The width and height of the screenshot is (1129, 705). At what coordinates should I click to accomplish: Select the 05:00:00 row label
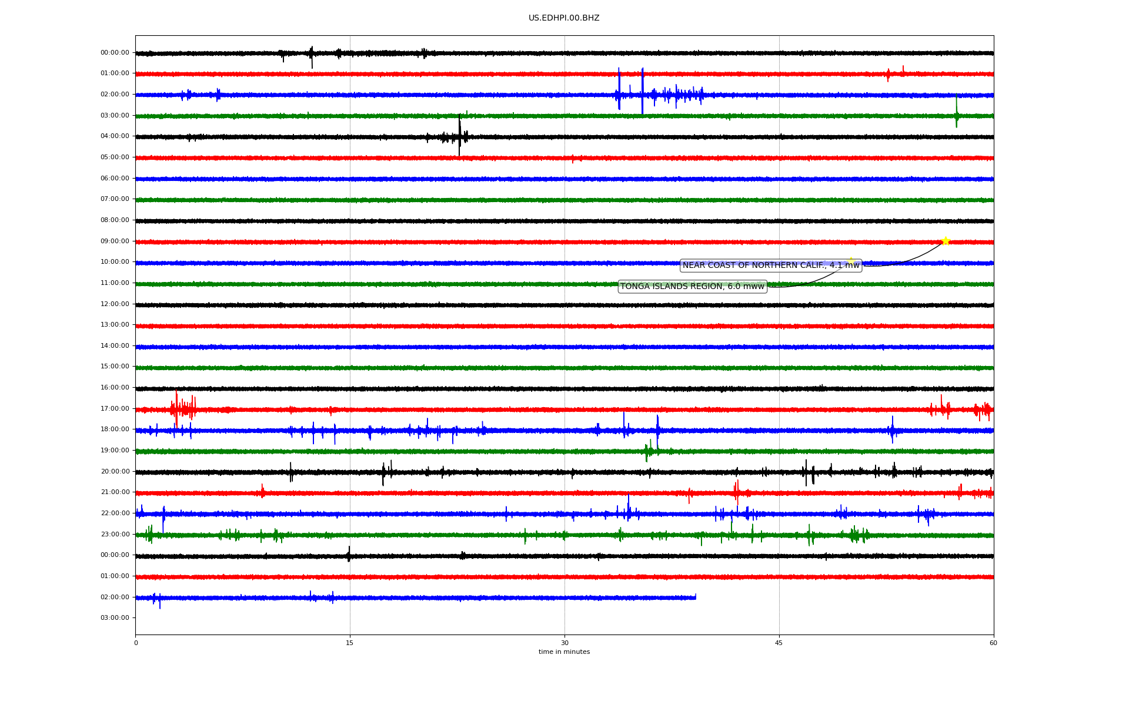click(x=115, y=157)
